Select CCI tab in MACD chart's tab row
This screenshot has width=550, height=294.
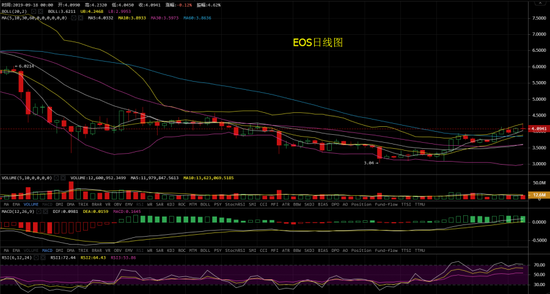263,251
